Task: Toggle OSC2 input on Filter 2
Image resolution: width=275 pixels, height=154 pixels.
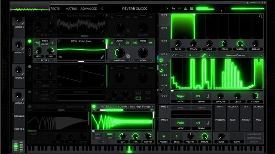Action: tap(110, 134)
